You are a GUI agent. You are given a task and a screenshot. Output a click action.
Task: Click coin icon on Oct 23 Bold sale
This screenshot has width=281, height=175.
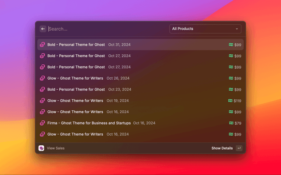[43, 89]
